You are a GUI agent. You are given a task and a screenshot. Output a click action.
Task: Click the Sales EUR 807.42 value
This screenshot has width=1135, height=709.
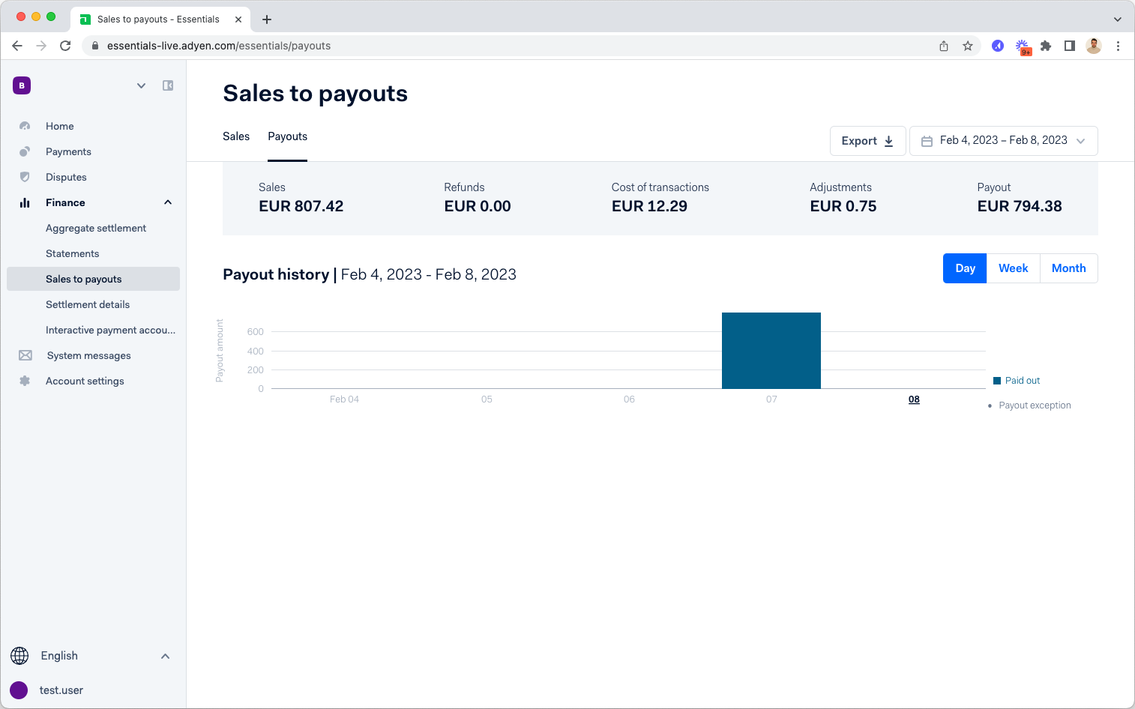301,206
